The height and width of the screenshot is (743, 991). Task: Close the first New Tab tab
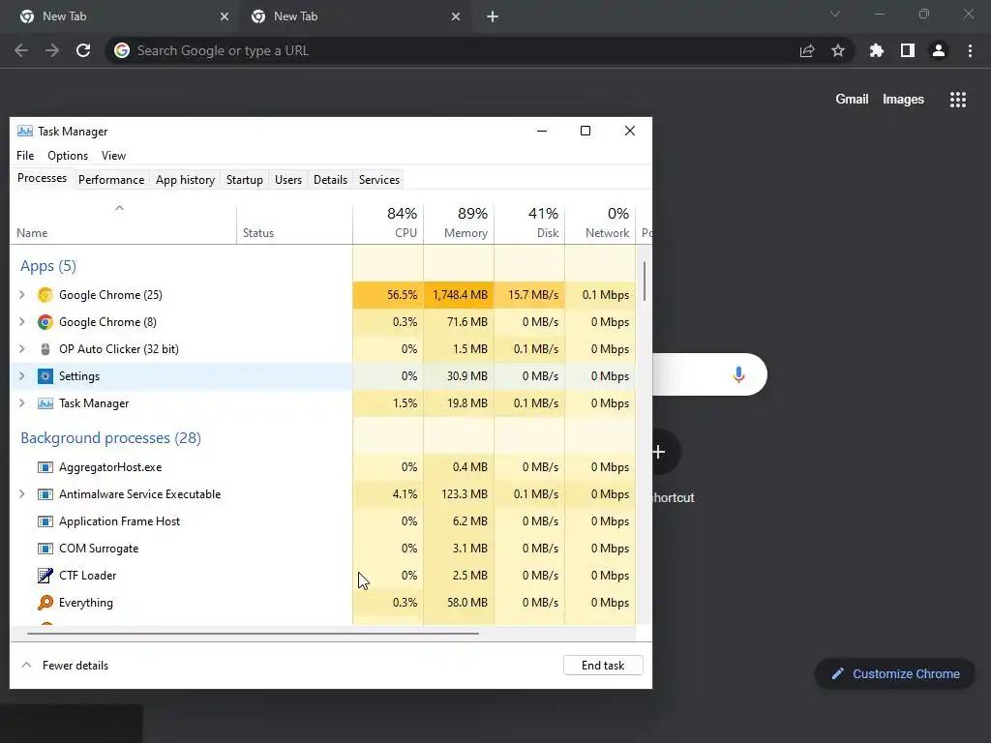coord(225,16)
